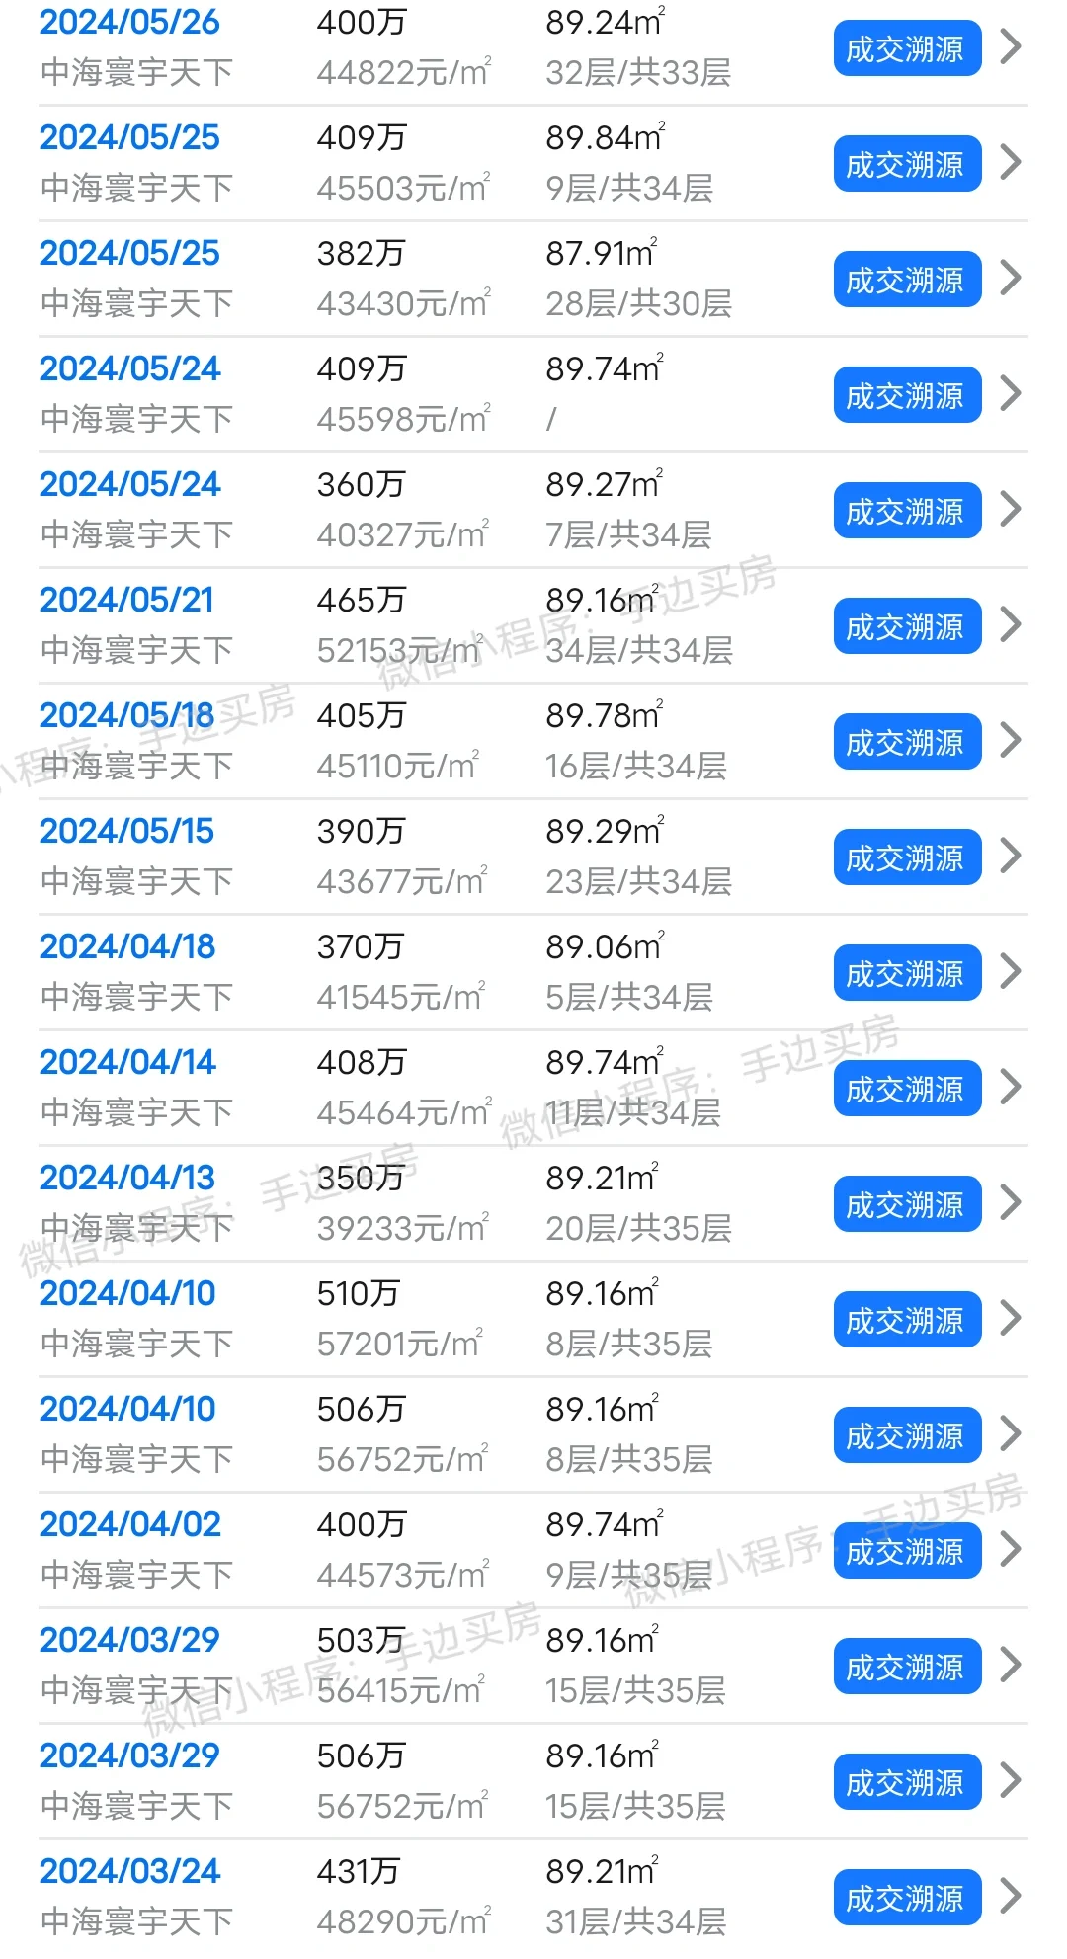Click the area value 89.06㎡
Image resolution: width=1067 pixels, height=1959 pixels.
[x=606, y=946]
